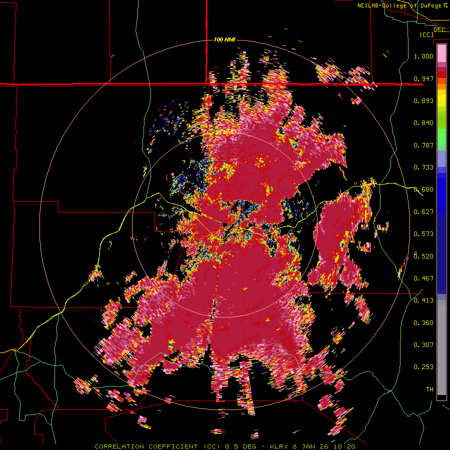Viewport: 450px width, 450px height.
Task: Click CORRELATION COEFFICIENT in the bottom caption
Action: [x=146, y=446]
